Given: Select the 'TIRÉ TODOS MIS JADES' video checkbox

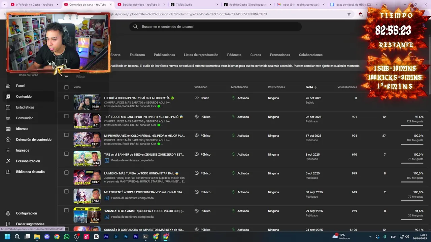Looking at the screenshot, I should point(66,116).
